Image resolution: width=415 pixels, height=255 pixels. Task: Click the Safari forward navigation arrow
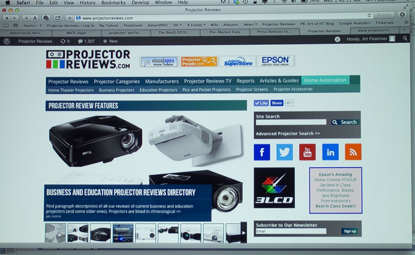(x=15, y=18)
